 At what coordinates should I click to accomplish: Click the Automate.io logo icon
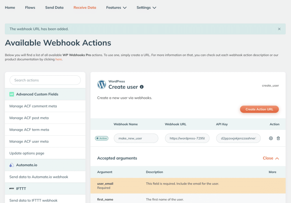tap(12, 165)
